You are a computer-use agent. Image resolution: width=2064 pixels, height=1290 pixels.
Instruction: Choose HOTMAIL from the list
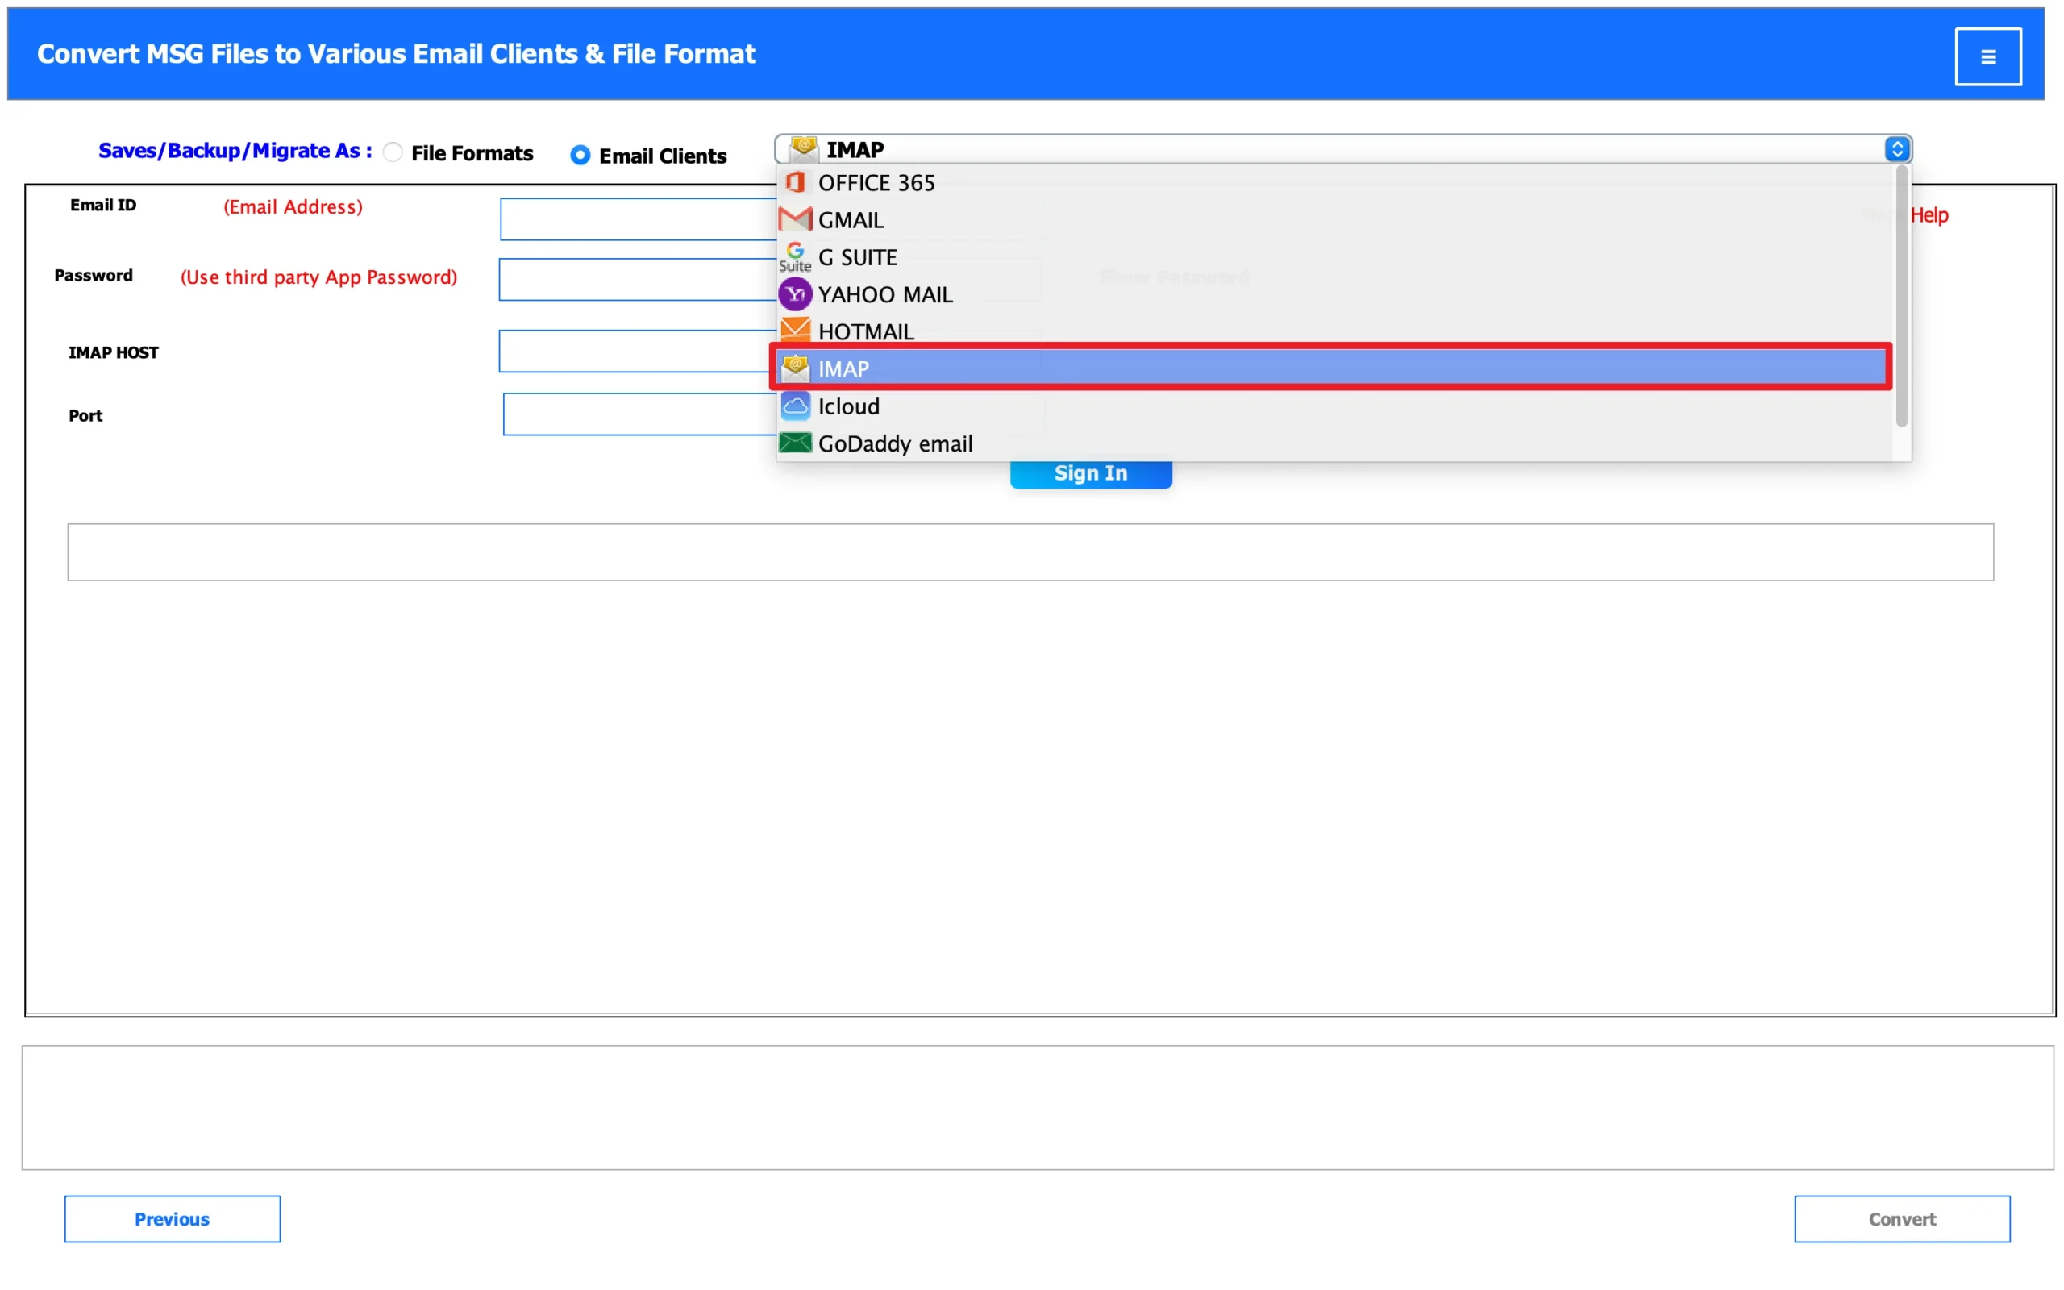point(1334,331)
